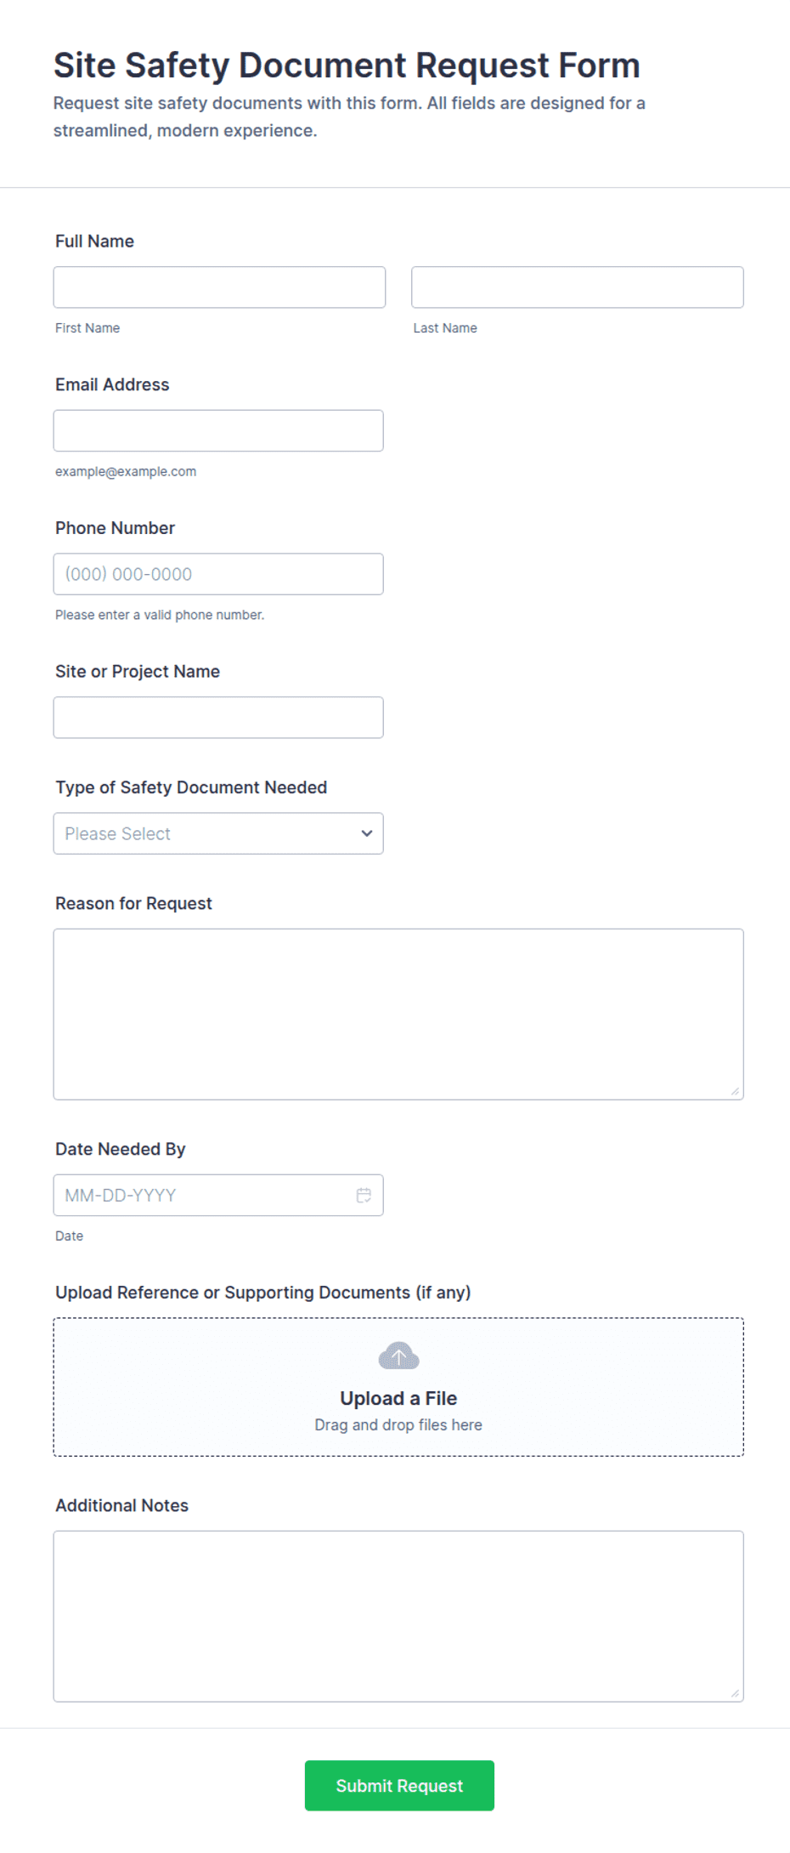
Task: Open the calendar picker icon
Action: tap(364, 1195)
